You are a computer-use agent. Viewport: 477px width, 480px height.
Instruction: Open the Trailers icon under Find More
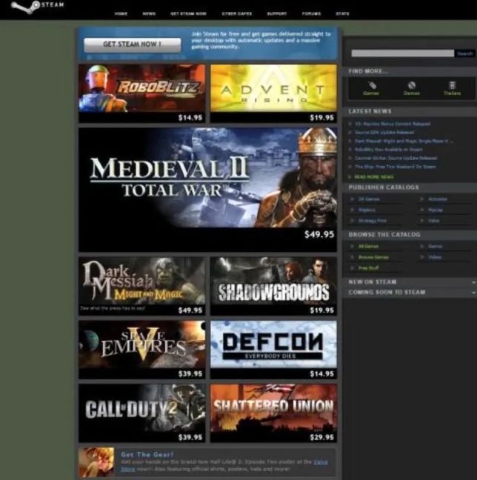[453, 88]
